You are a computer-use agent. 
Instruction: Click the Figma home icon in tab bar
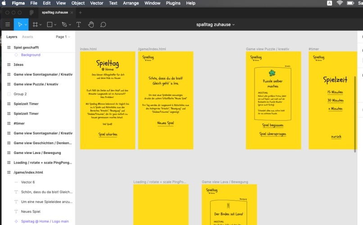pyautogui.click(x=32, y=13)
